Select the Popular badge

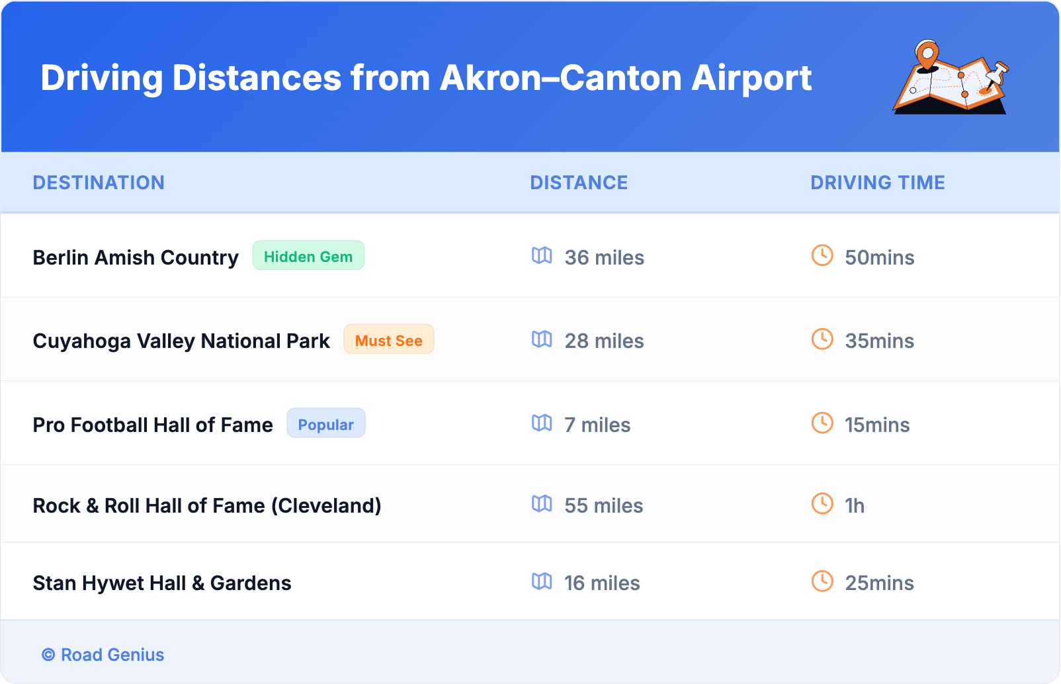pos(325,424)
